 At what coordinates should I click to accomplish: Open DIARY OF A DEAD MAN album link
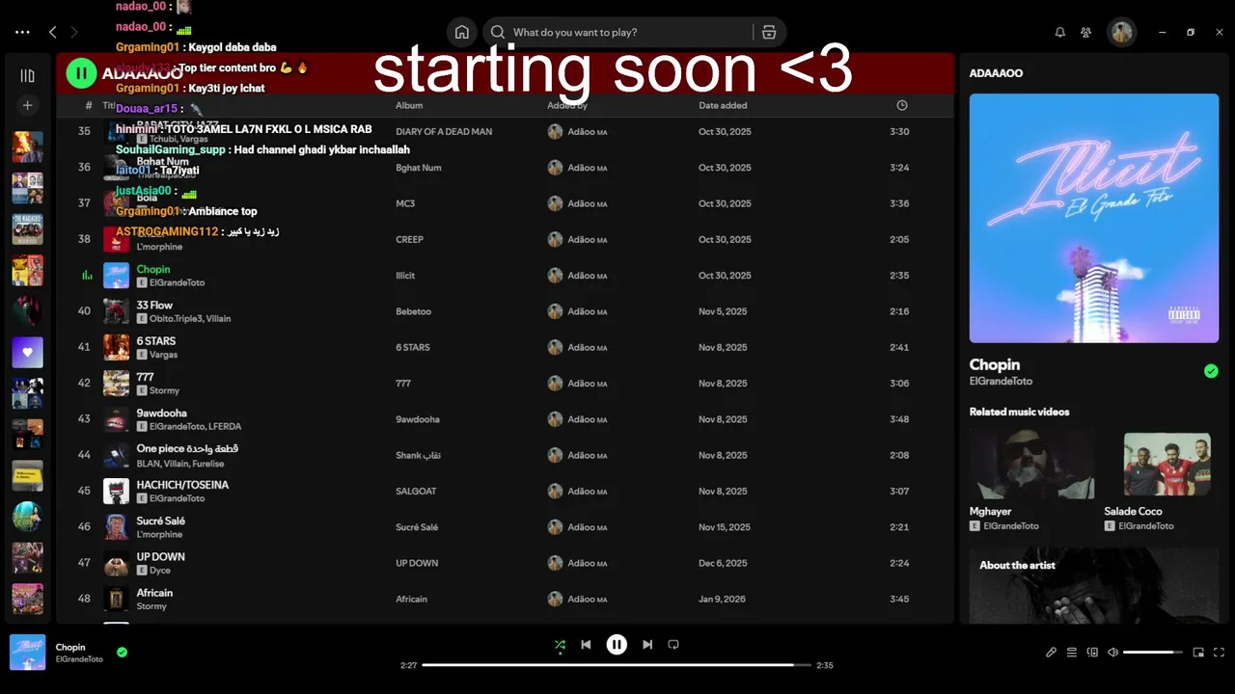pyautogui.click(x=444, y=131)
